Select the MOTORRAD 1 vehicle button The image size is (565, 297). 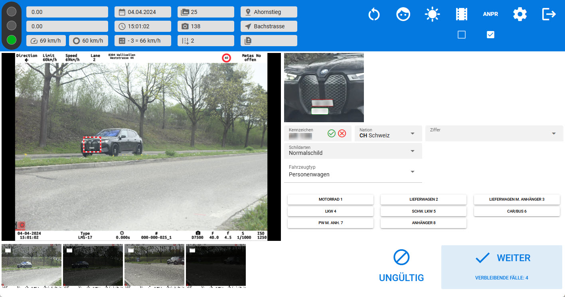tap(330, 199)
